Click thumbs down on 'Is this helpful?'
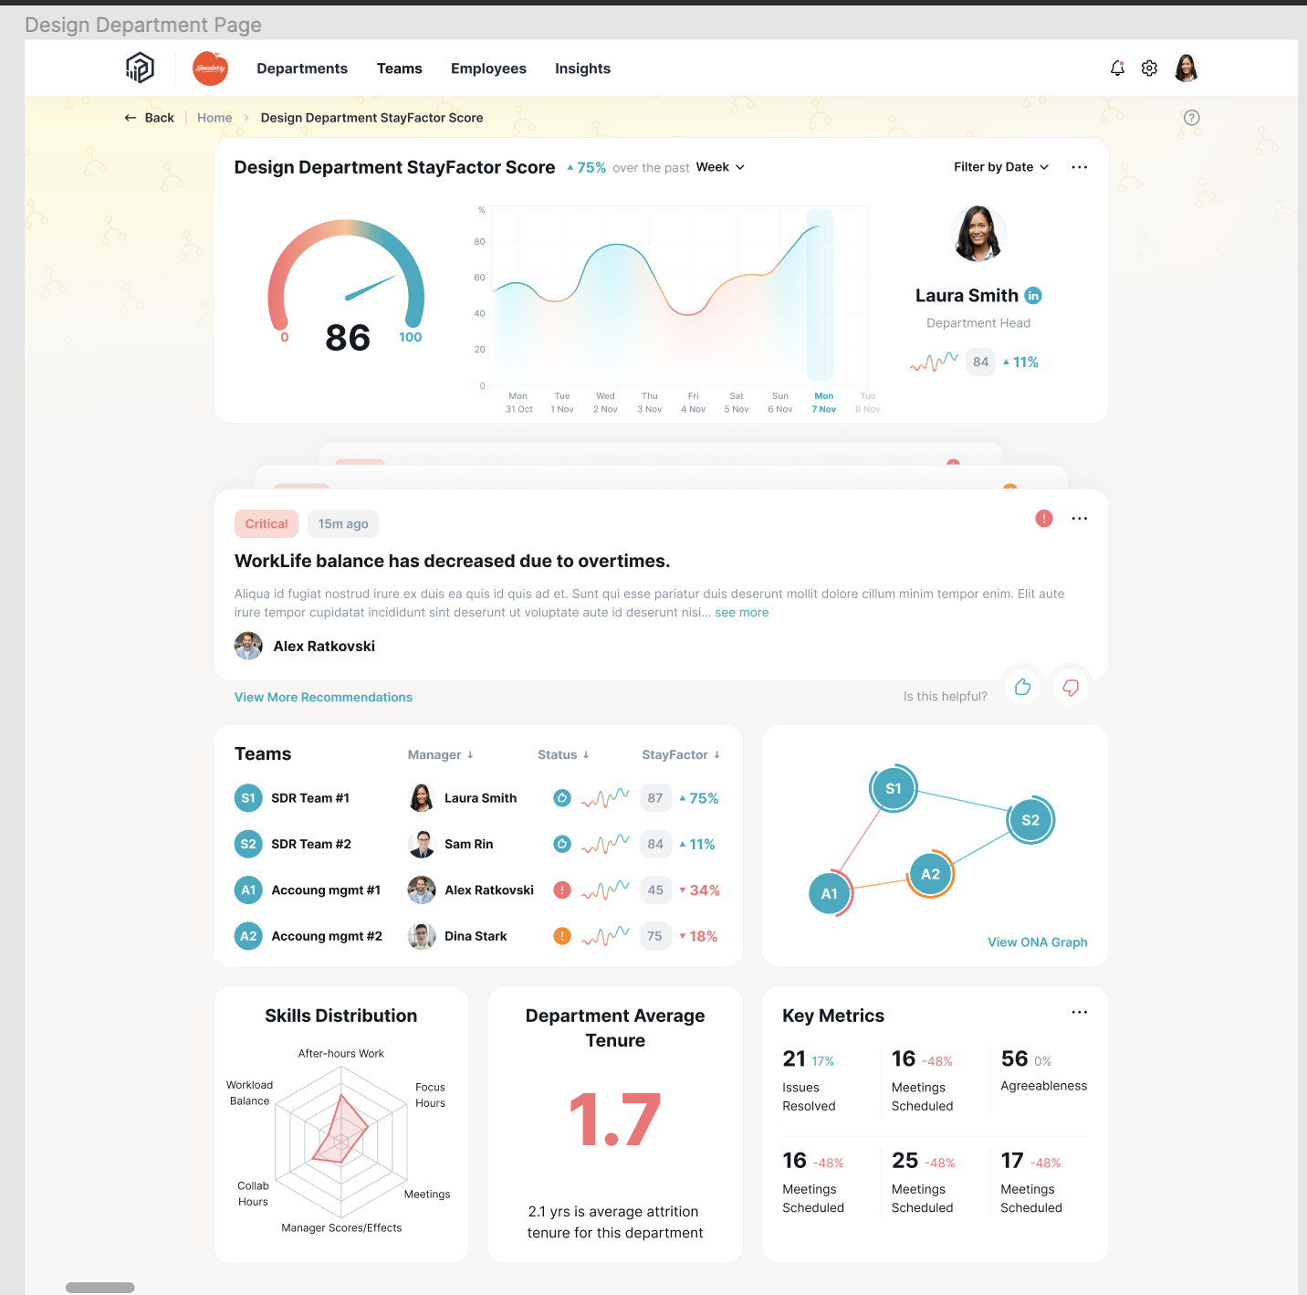The height and width of the screenshot is (1295, 1307). [1070, 688]
